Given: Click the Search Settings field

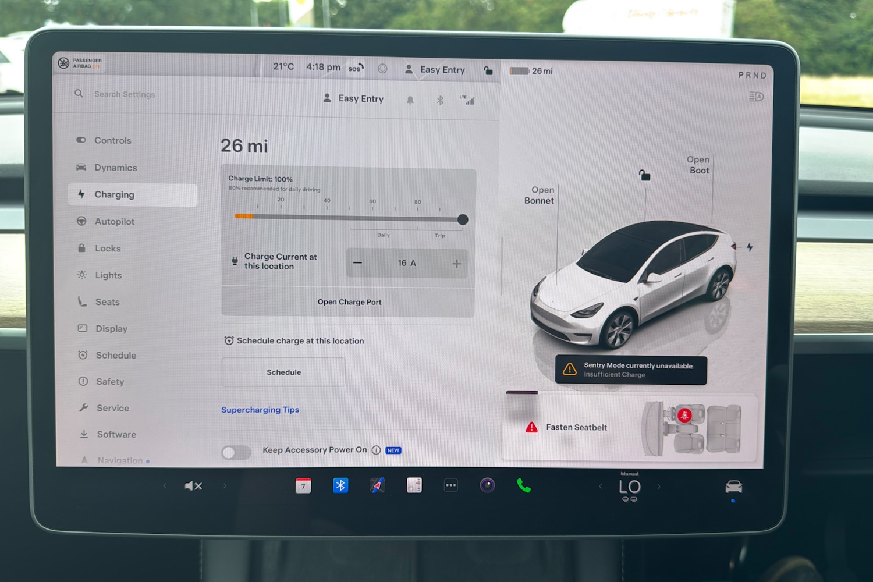Looking at the screenshot, I should pyautogui.click(x=125, y=94).
